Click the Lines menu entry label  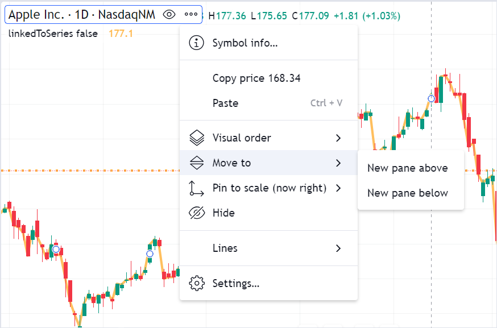click(x=225, y=248)
